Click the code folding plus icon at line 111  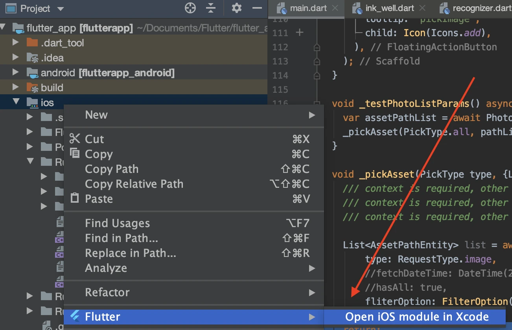299,33
